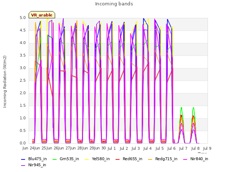The height and width of the screenshot is (172, 229).
Task: Click the VR_arable annotation label
Action: click(42, 15)
